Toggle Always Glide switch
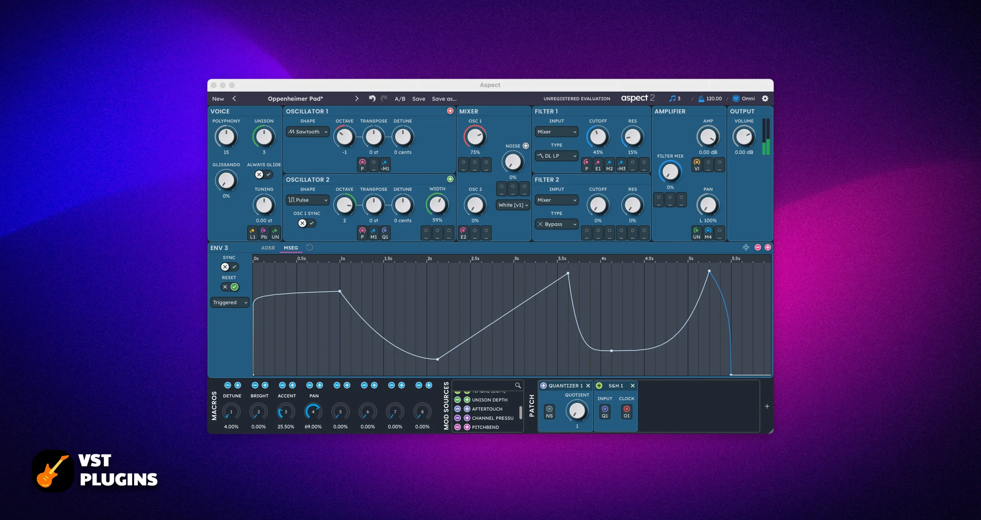Viewport: 981px width, 520px height. pos(264,174)
